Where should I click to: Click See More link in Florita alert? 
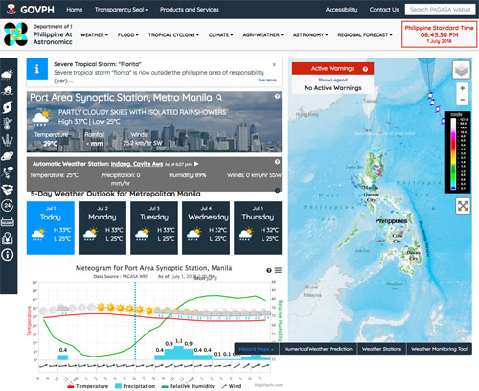point(267,80)
